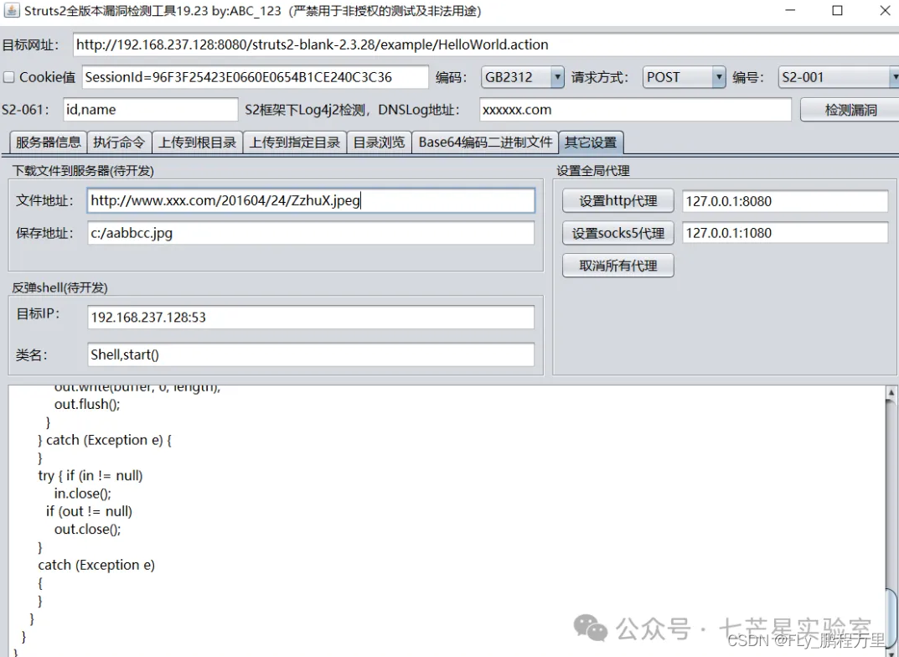Click the Java app icon in title bar

click(x=12, y=10)
